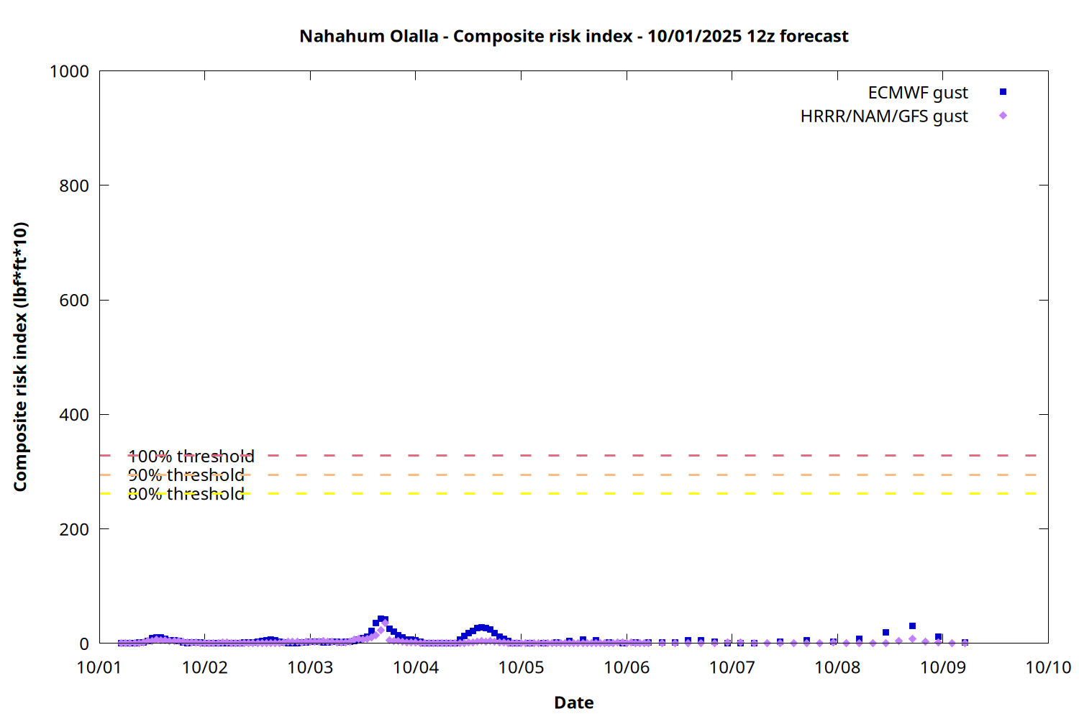Click the blue square ECMWF gust legend marker
The width and height of the screenshot is (1079, 719).
[1003, 92]
